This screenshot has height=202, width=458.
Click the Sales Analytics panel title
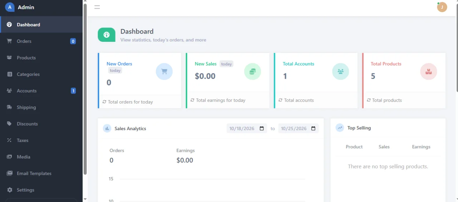[x=130, y=128]
